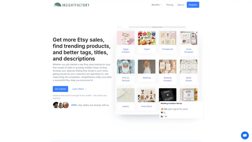Open the Pricing page

170,5
